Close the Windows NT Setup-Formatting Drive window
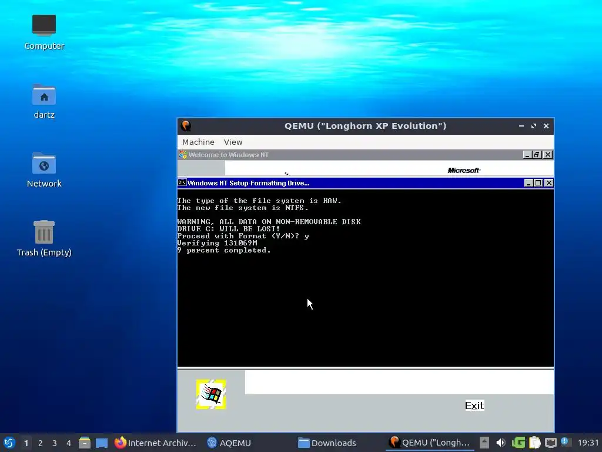This screenshot has height=452, width=602. (549, 183)
